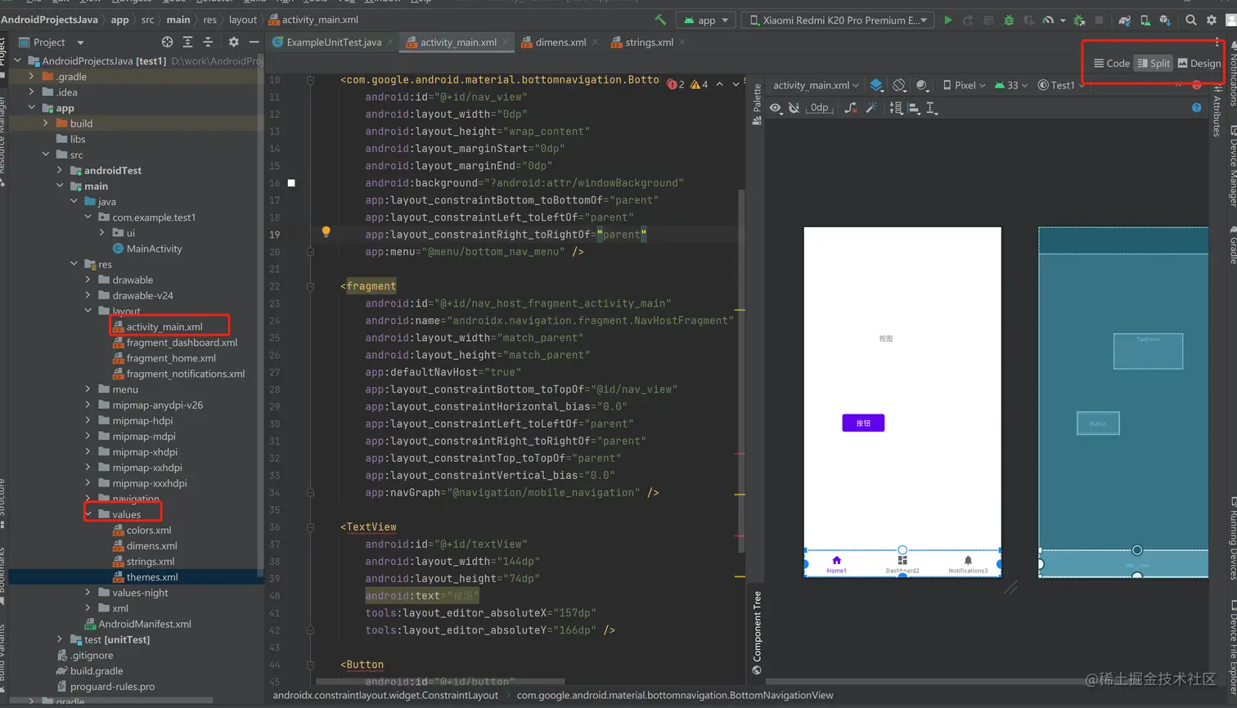The height and width of the screenshot is (708, 1237).
Task: Click the Build hammer icon
Action: pos(660,20)
